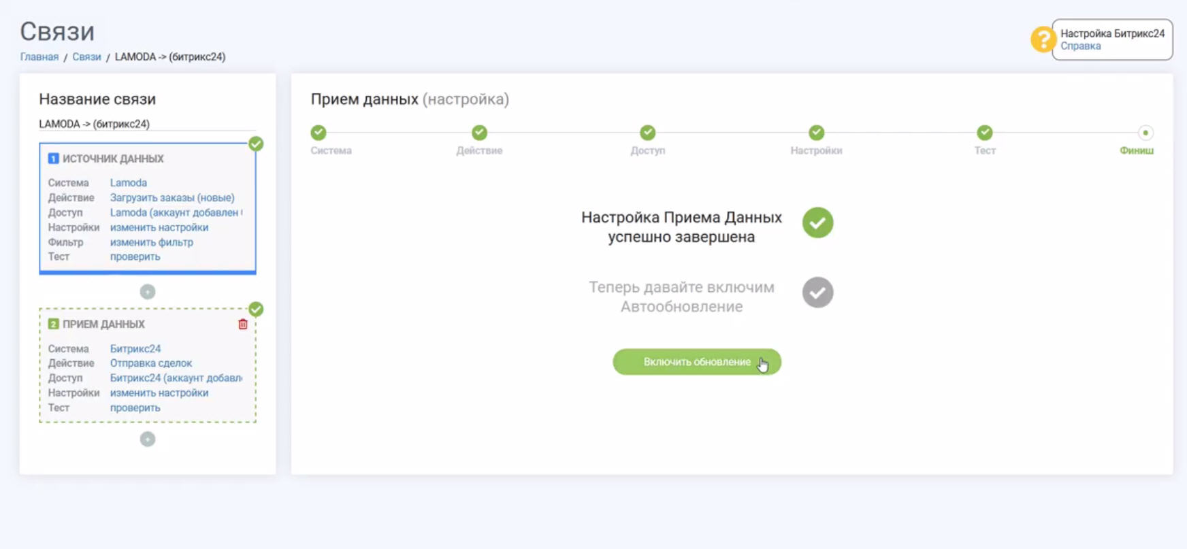Go to the Система step
1187x549 pixels.
[319, 133]
